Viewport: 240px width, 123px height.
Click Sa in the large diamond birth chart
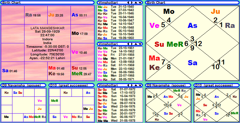pos(192,63)
